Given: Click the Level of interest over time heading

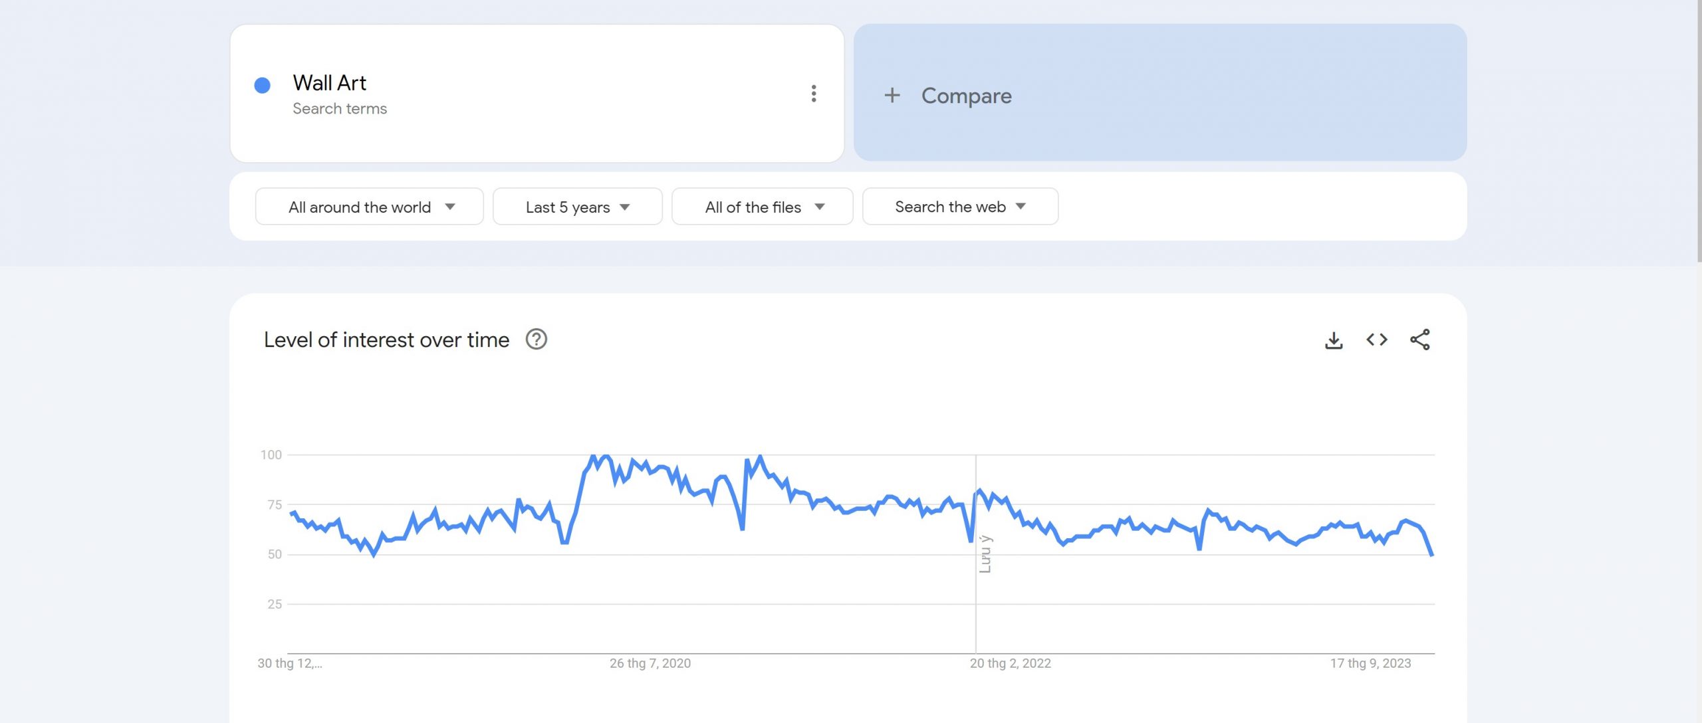Looking at the screenshot, I should (386, 340).
